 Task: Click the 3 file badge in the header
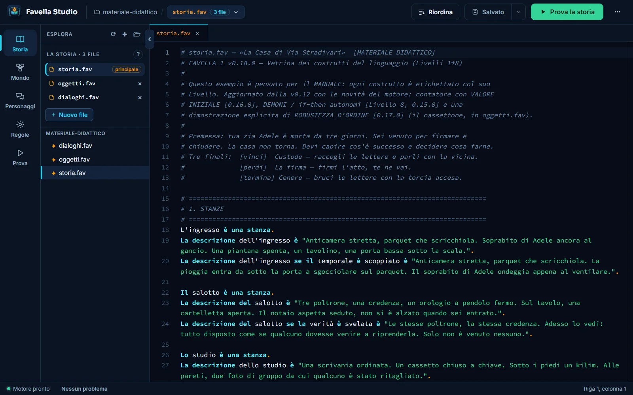[220, 12]
